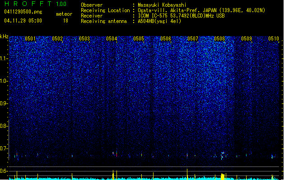Viewport: 284px width, 180px height.
Task: Click the 0506 time marker
Action: click(x=166, y=39)
